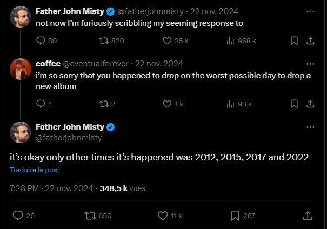The height and width of the screenshot is (229, 327).
Task: Reply to coffee's tweet
Action: point(41,104)
